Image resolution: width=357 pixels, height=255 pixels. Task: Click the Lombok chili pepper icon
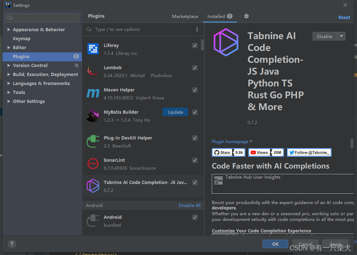[x=93, y=71]
